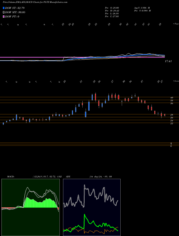The width and height of the screenshot is (179, 236).
Task: Click the white DOW MT legend swatch
Action: pos(4,13)
